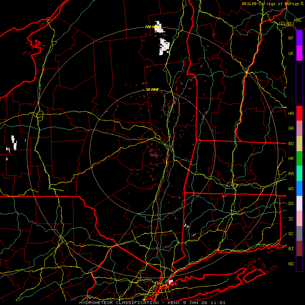Click the IC legend label
This screenshot has height=305, width=305.
pos(291,219)
